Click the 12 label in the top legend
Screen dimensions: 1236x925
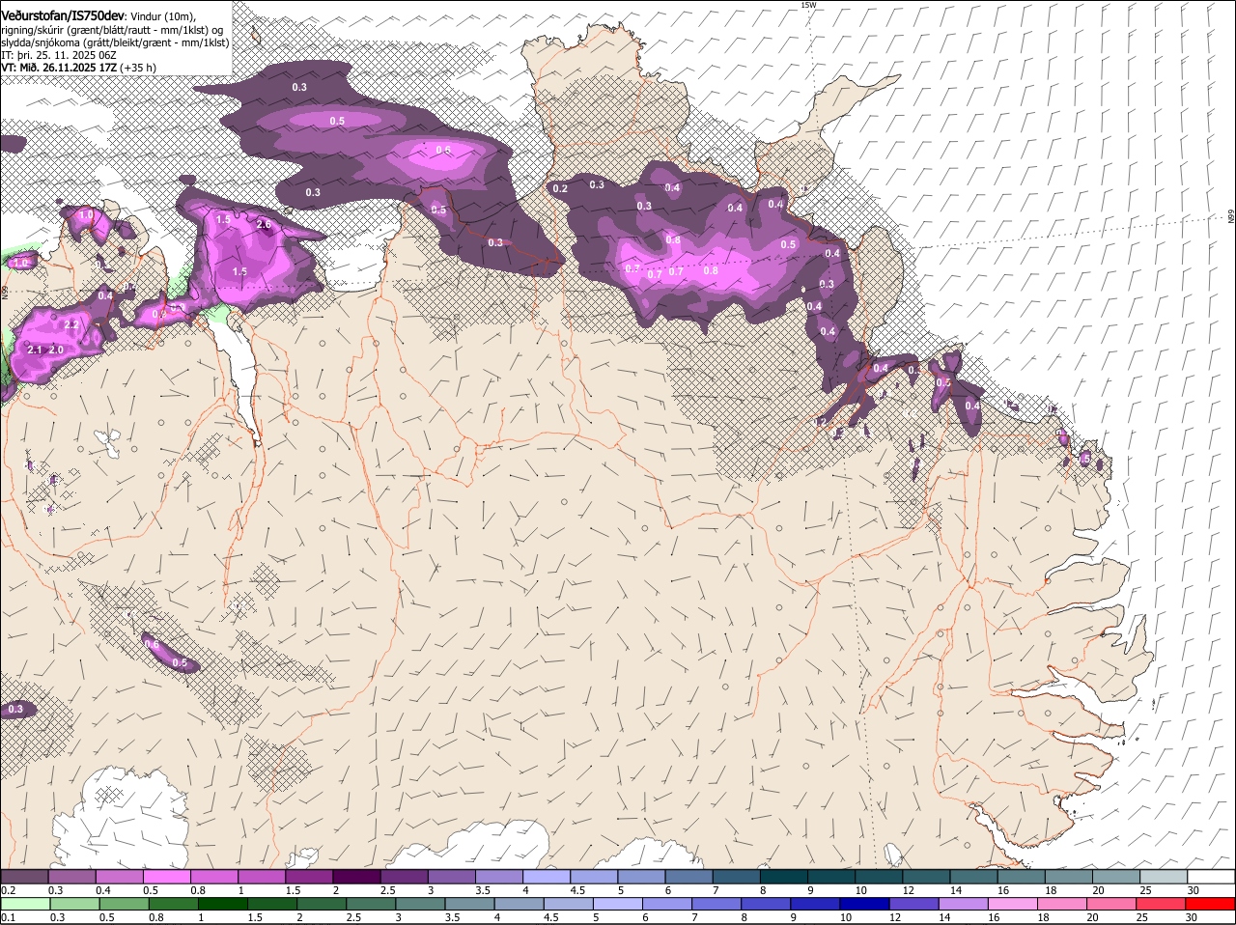pyautogui.click(x=909, y=889)
